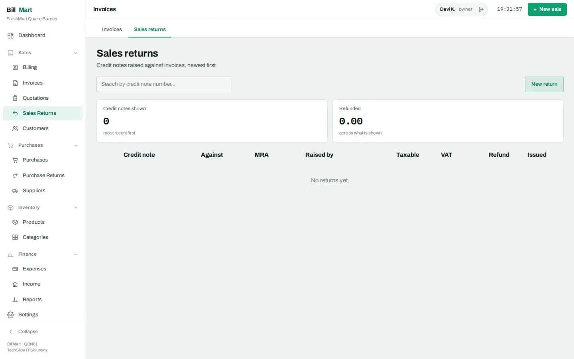The image size is (574, 359).
Task: Click the MRA column header
Action: (x=261, y=155)
